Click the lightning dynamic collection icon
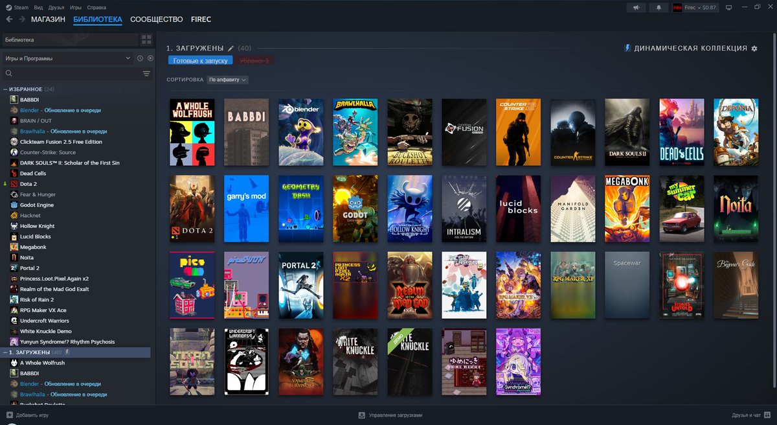The height and width of the screenshot is (425, 777). pyautogui.click(x=627, y=48)
